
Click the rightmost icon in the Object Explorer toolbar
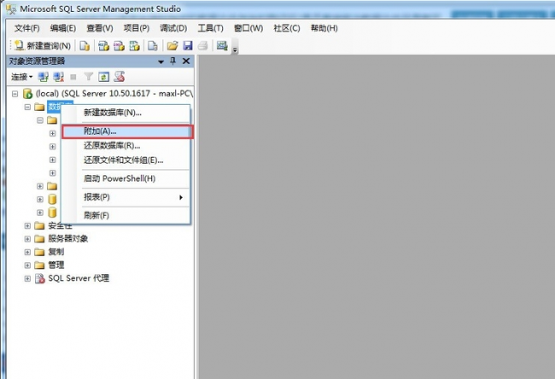120,77
